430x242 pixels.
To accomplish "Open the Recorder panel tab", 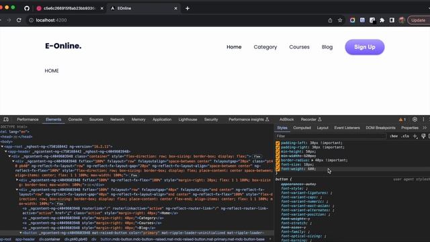I will click(x=311, y=120).
